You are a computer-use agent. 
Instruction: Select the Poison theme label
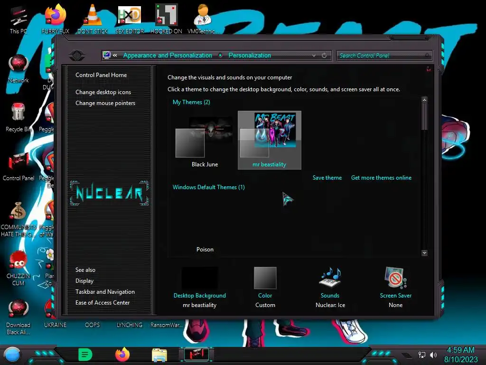pyautogui.click(x=205, y=249)
